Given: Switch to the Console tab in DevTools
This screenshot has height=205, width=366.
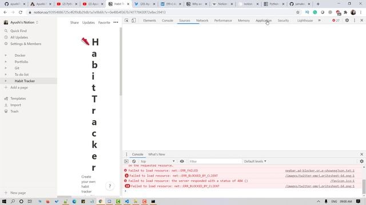Looking at the screenshot, I should click(168, 20).
